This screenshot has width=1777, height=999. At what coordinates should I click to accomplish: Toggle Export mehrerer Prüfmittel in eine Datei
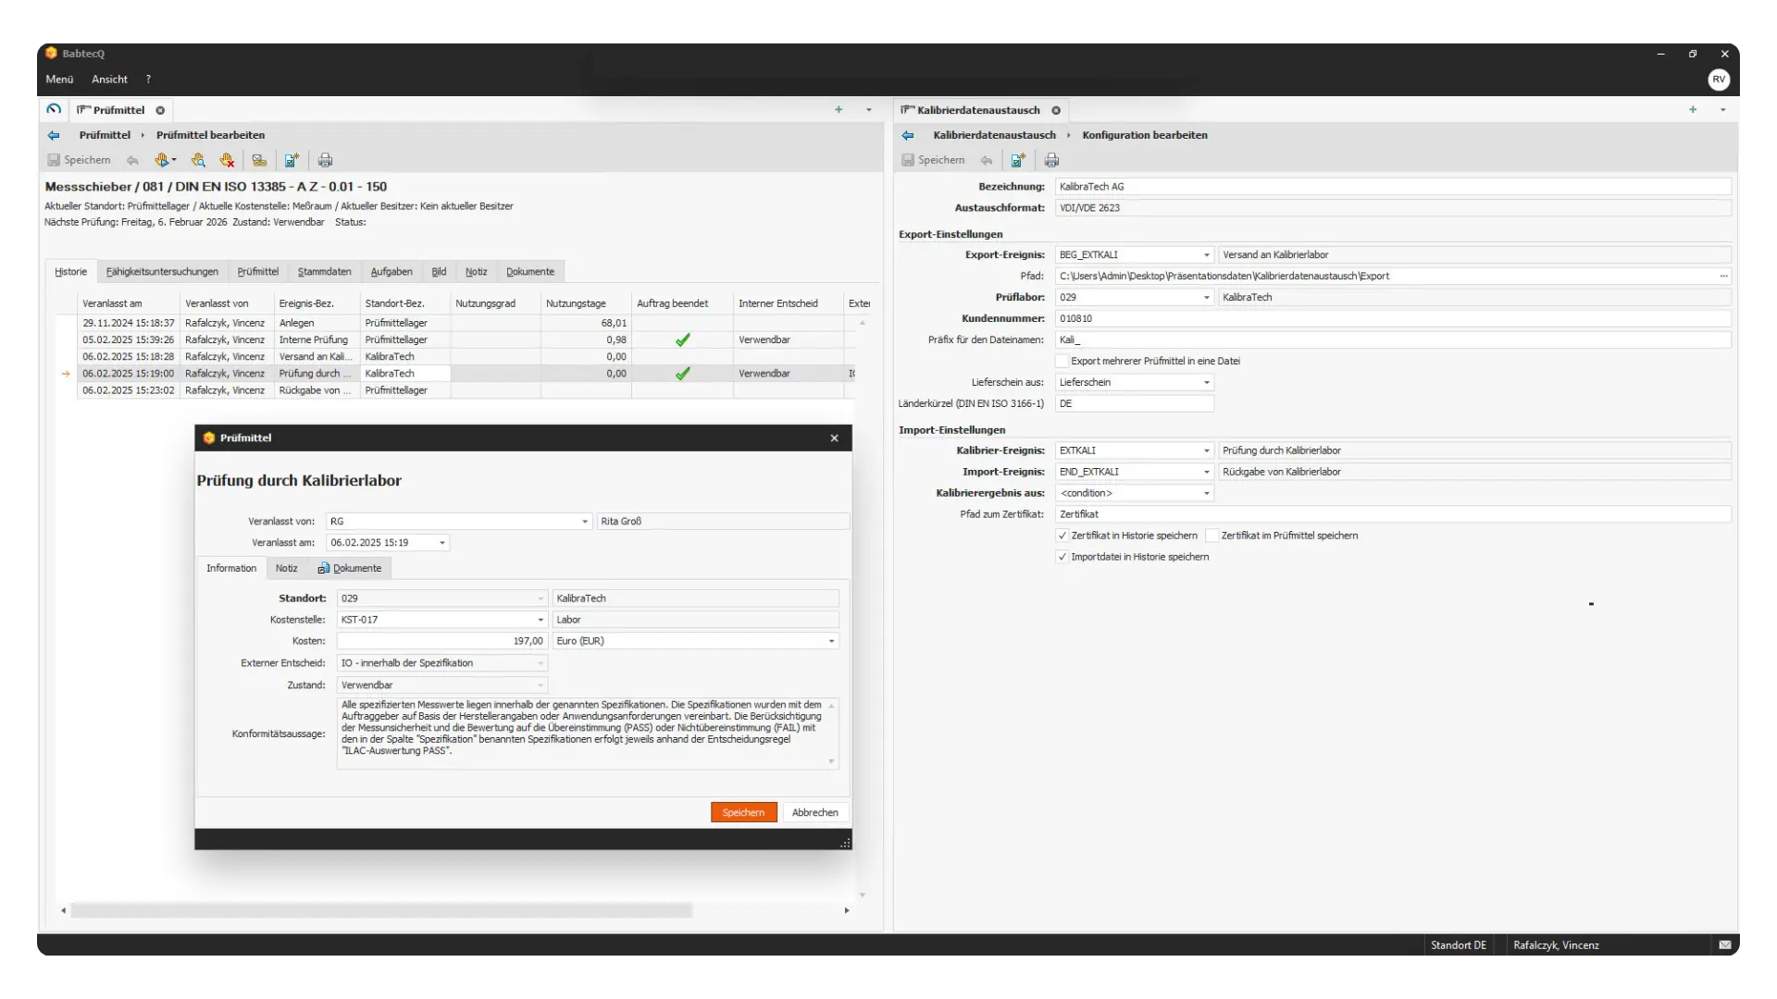click(1062, 361)
